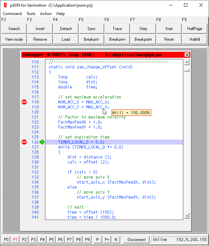Click the P- previous page button
Viewport: 209px width, 246px height.
98,240
